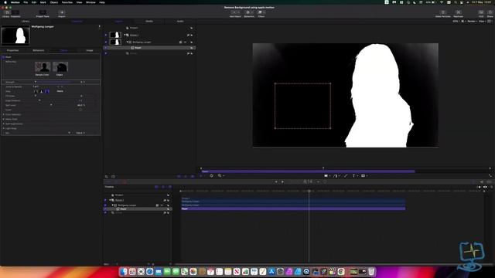Click the Edges tool thumbnail
This screenshot has height=278, width=495.
click(60, 67)
